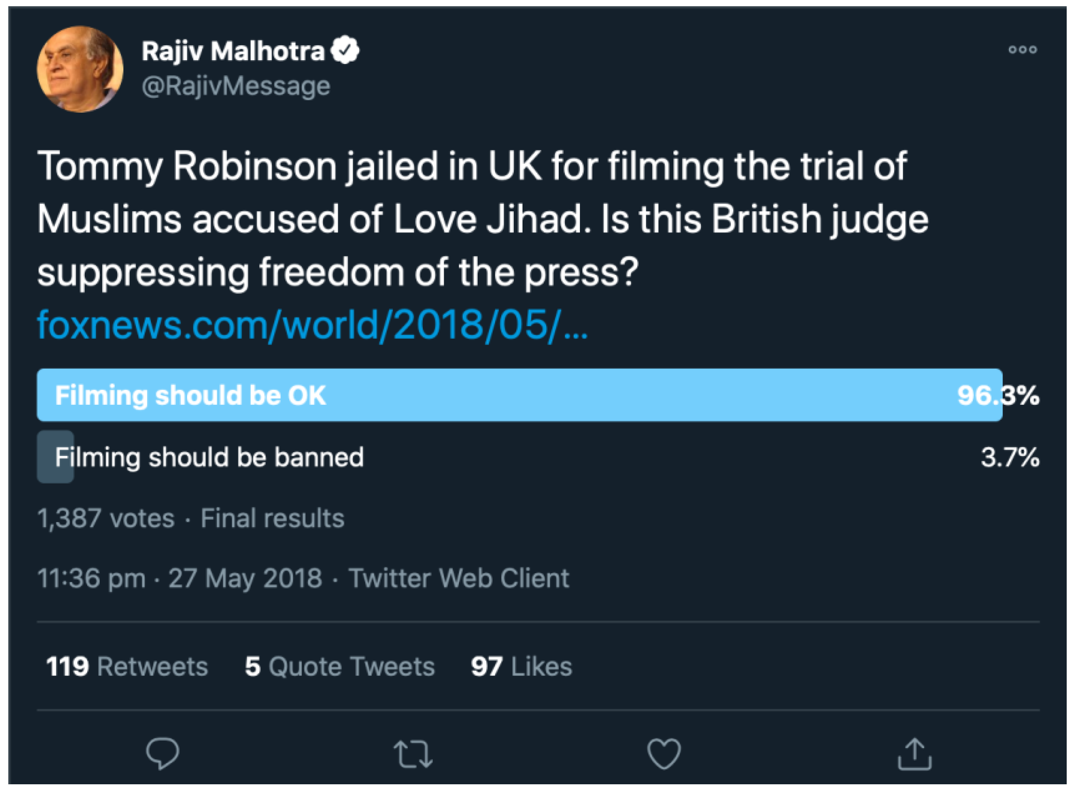Open Rajiv Malhotra's profile picture
Viewport: 1075px width, 798px height.
80,69
